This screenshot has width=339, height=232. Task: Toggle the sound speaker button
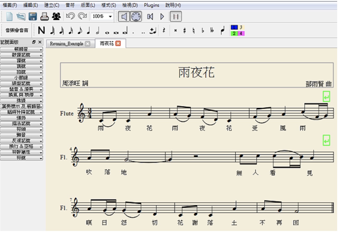click(x=124, y=17)
